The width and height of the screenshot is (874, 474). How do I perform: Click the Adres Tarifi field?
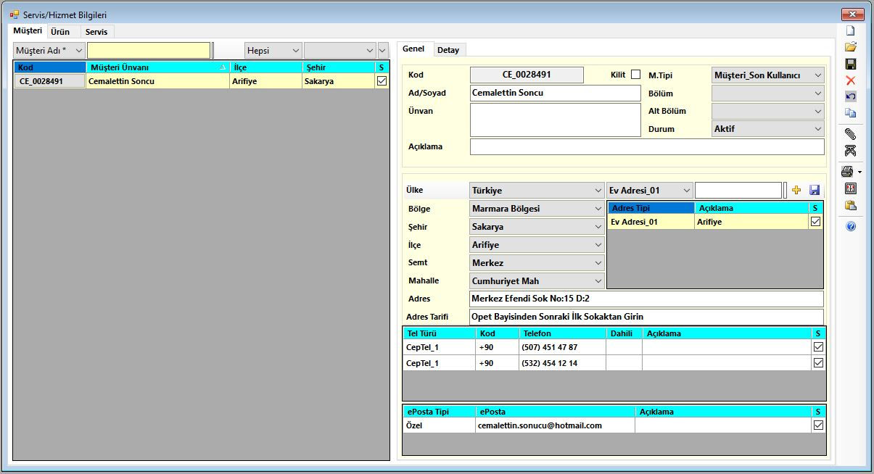tap(646, 317)
